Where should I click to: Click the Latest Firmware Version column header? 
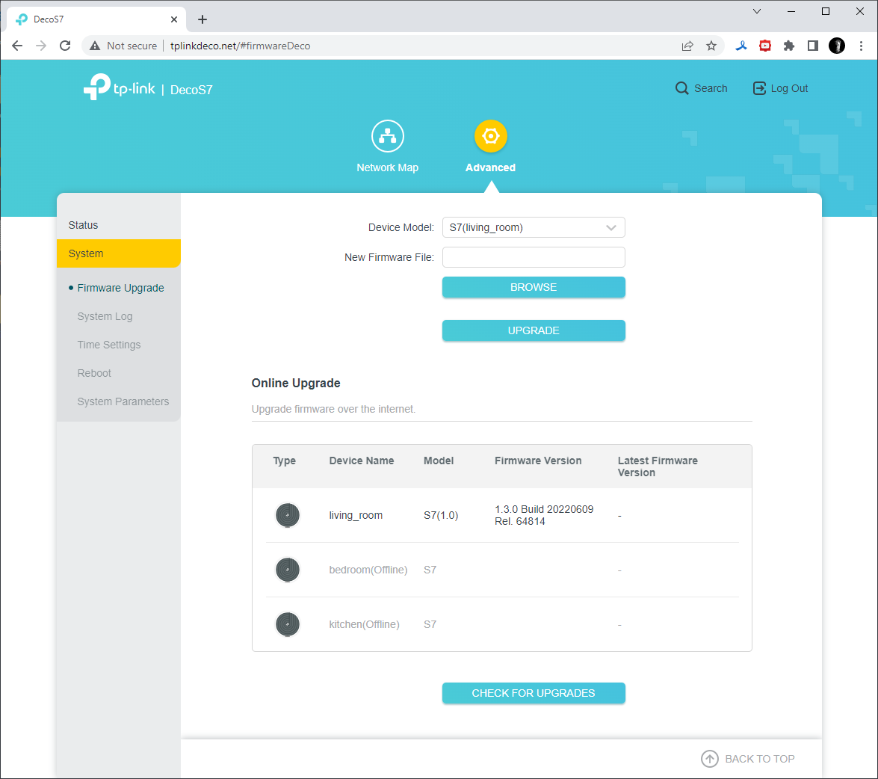[658, 467]
